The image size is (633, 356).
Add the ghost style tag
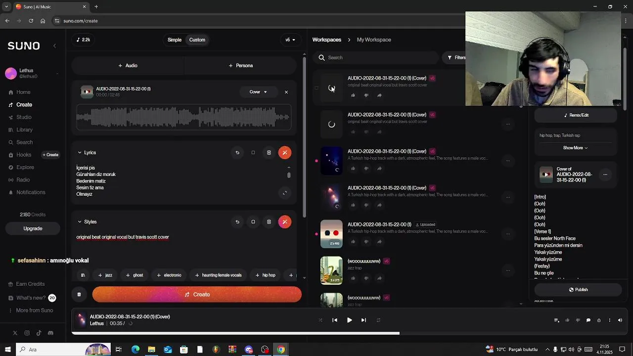135,275
